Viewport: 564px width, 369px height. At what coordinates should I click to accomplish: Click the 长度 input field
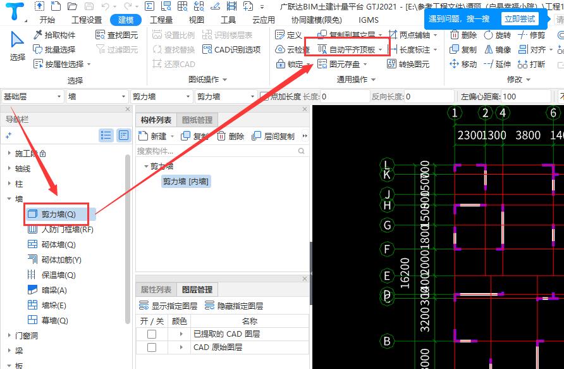coord(345,96)
